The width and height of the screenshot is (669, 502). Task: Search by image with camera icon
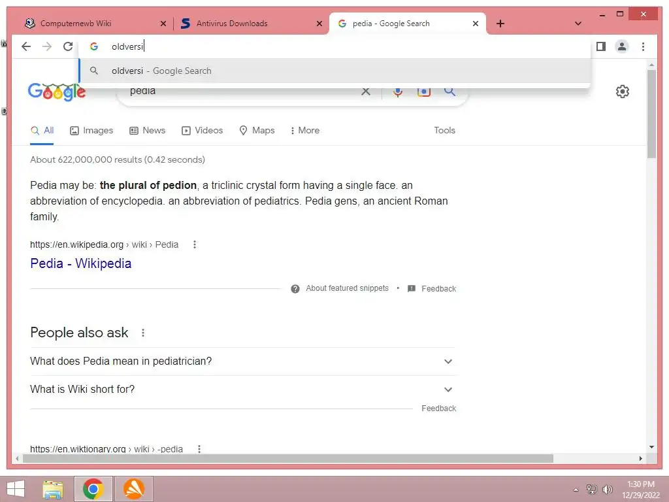pos(423,92)
